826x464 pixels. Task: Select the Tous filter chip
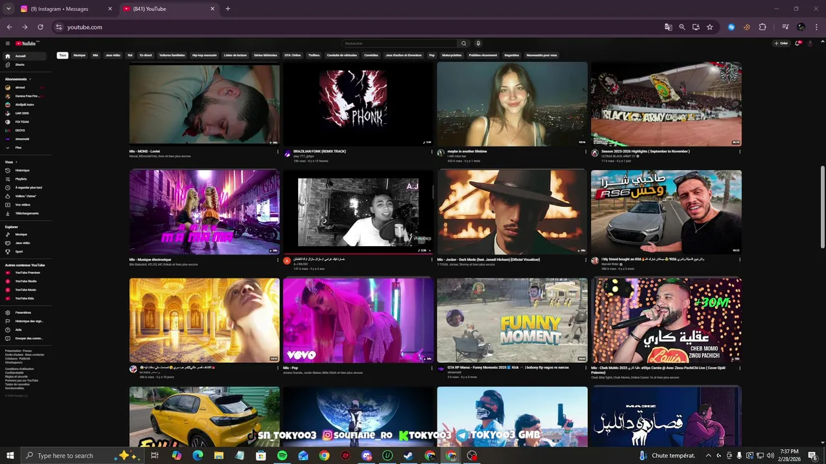tap(63, 55)
